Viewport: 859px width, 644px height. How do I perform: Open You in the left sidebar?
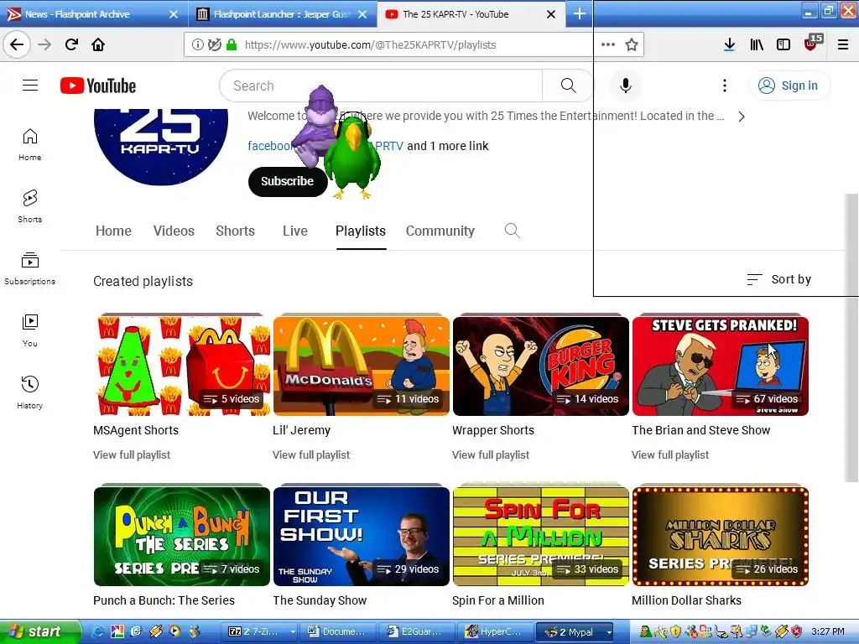pos(29,330)
